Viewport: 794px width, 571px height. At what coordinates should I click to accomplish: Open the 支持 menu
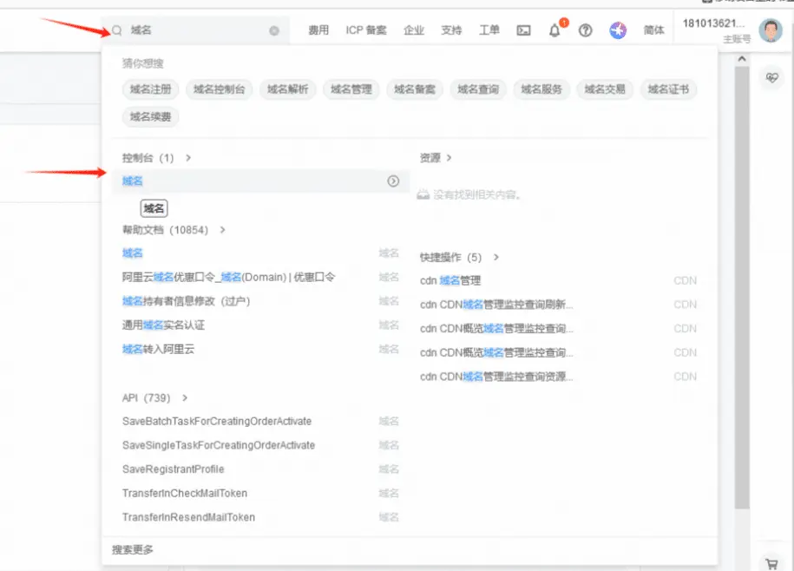[x=451, y=30]
